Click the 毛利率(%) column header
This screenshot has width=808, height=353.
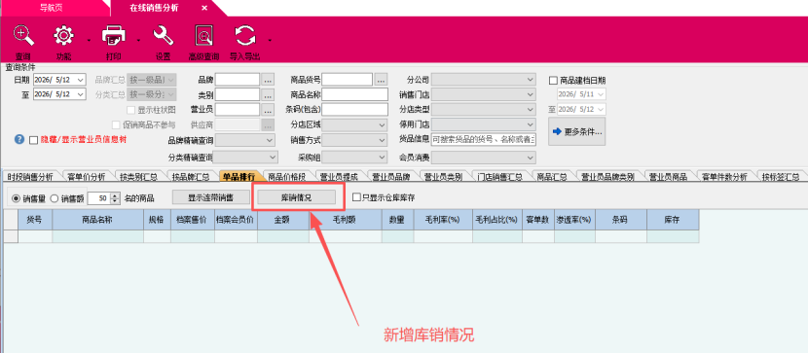443,220
